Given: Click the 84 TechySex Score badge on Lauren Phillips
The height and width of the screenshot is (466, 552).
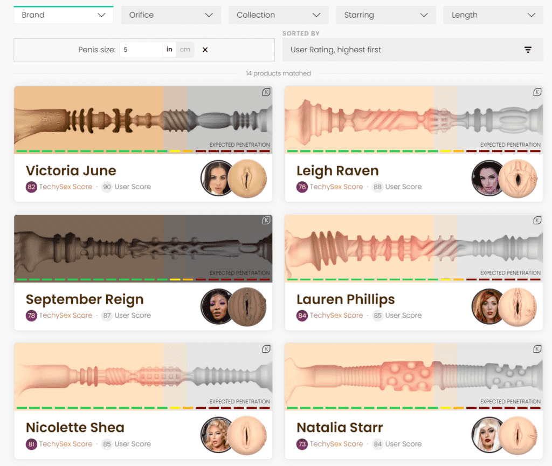Looking at the screenshot, I should tap(302, 315).
